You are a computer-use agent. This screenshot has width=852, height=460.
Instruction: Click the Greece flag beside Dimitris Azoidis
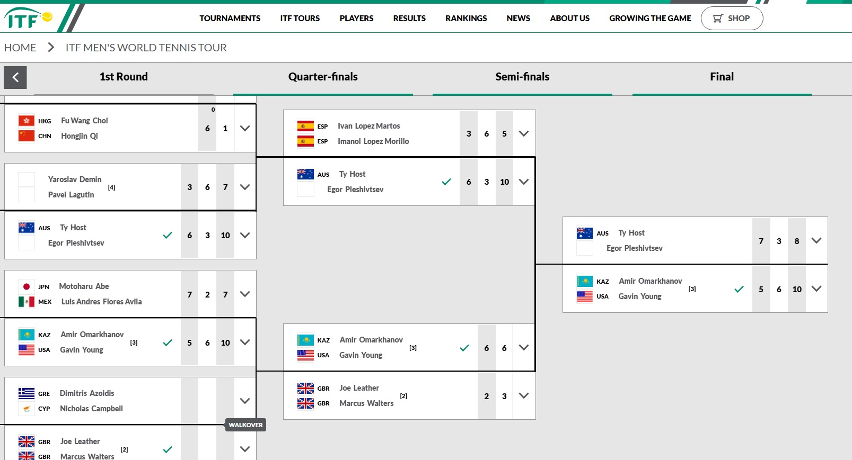point(27,393)
